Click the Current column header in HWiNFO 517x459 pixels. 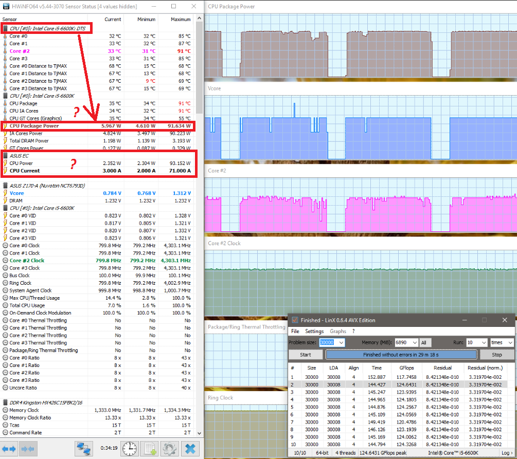[113, 19]
